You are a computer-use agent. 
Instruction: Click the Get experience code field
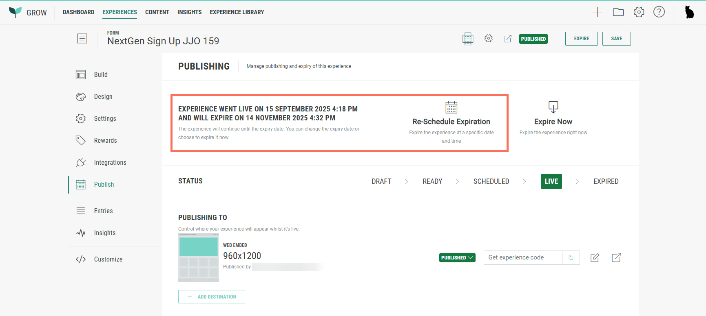[522, 257]
